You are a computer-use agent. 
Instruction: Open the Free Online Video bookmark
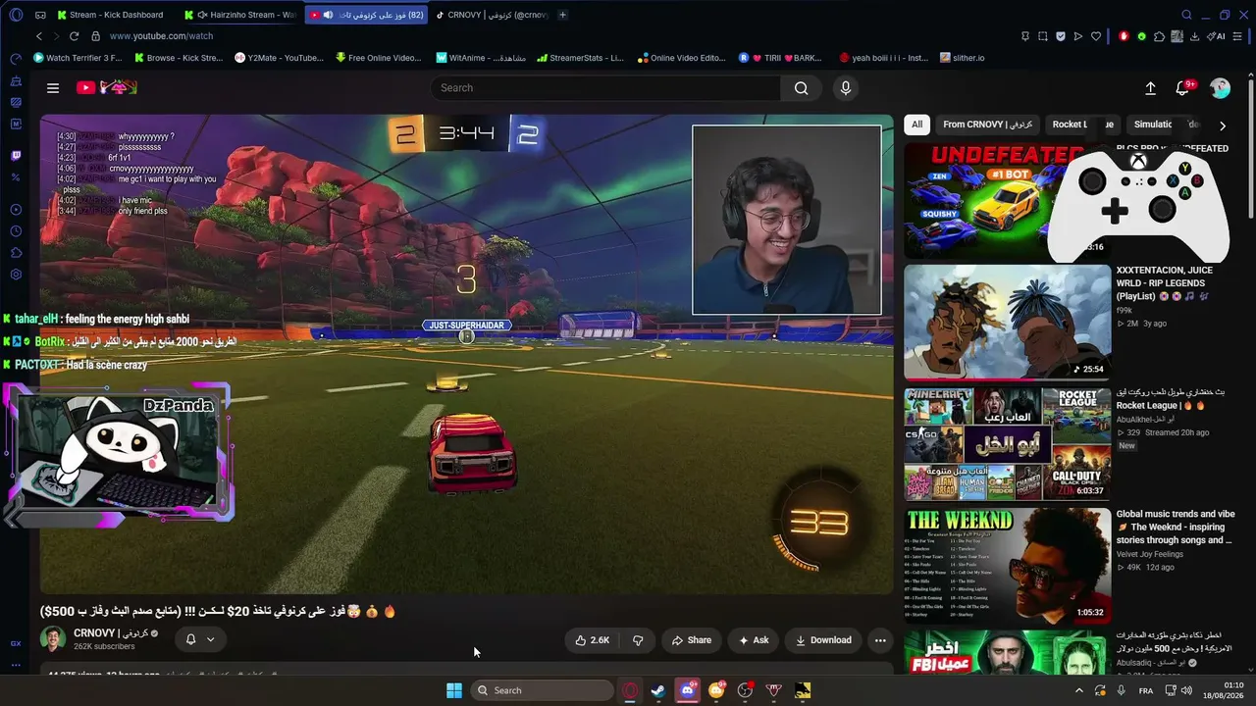(x=379, y=58)
